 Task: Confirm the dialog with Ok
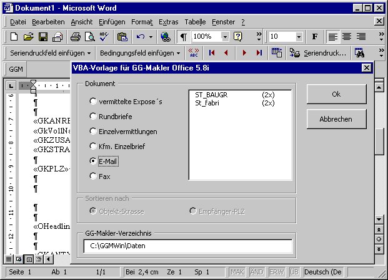337,94
